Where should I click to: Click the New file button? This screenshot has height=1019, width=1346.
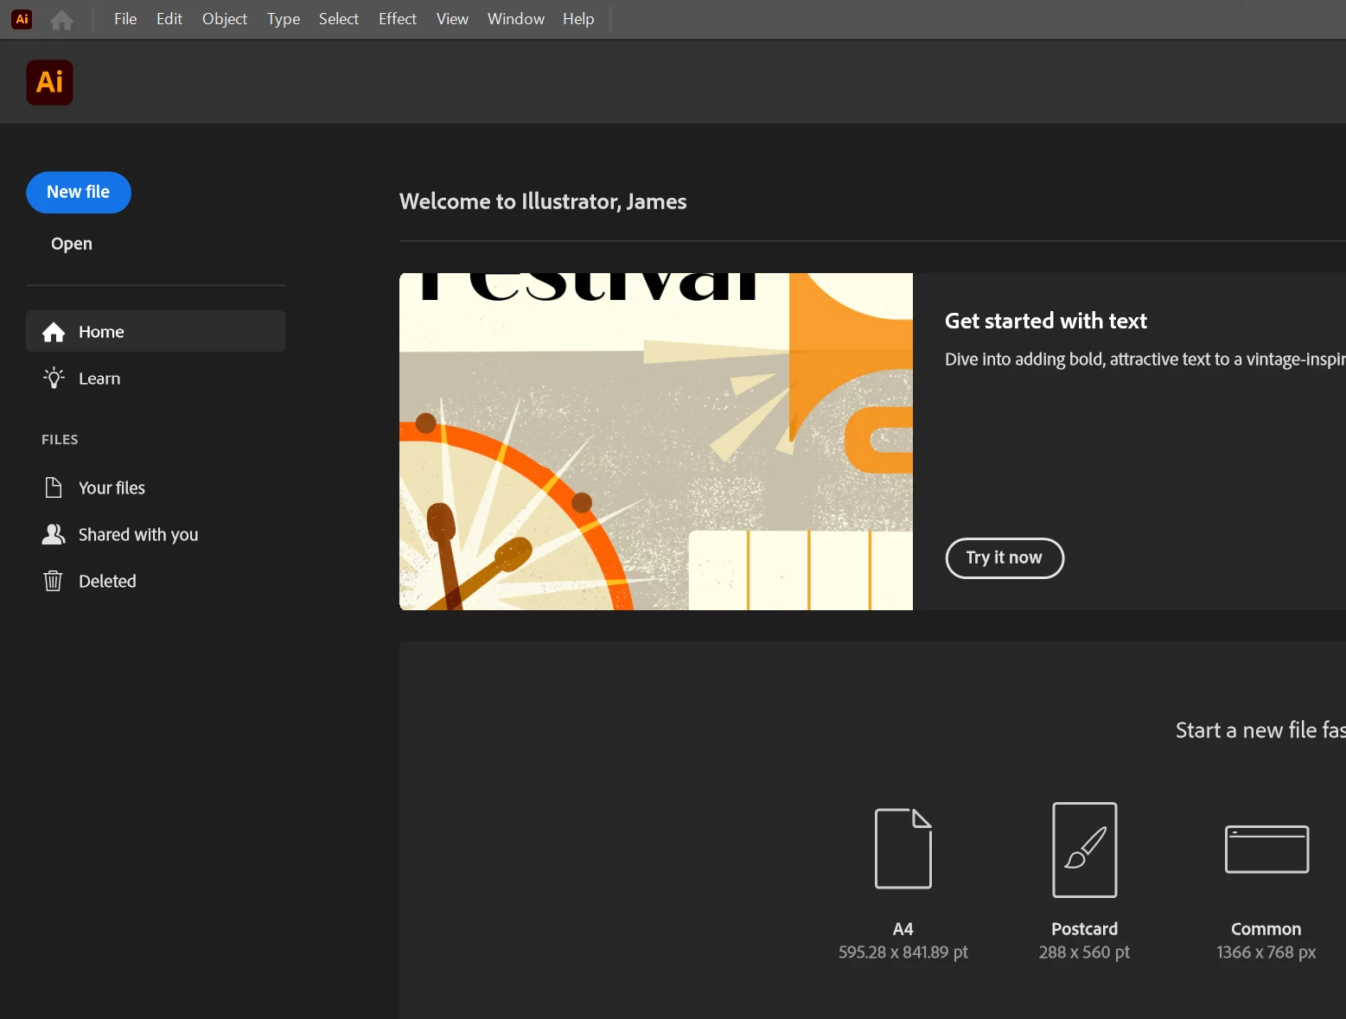pos(79,193)
